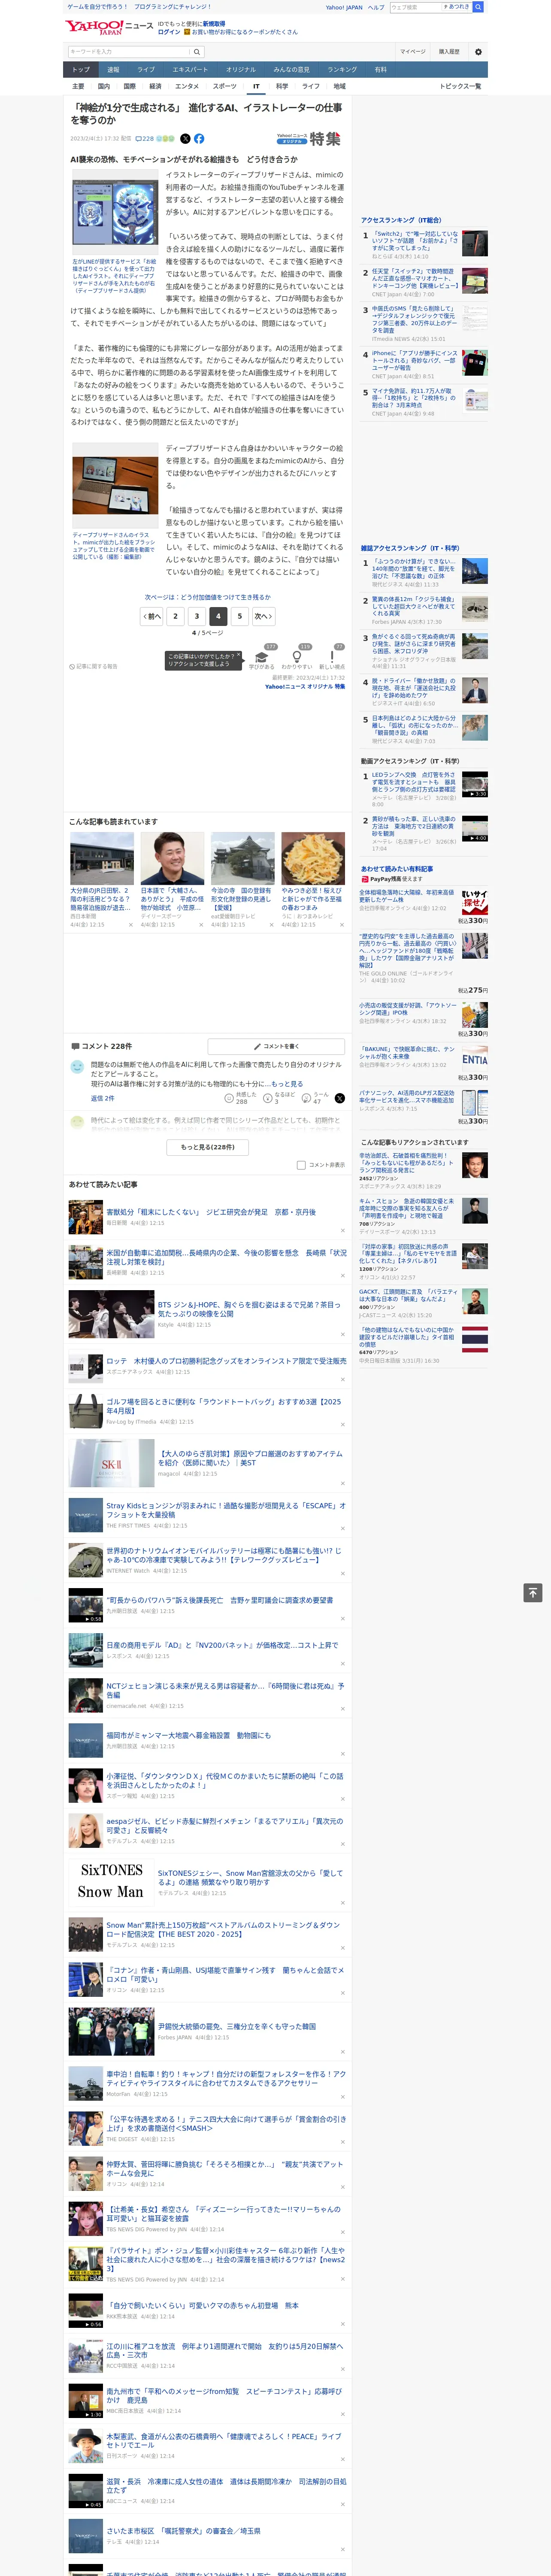The width and height of the screenshot is (551, 2576).
Task: Open ゴルフ場 ラウンドトートバッグ article
Action: pos(224,1406)
